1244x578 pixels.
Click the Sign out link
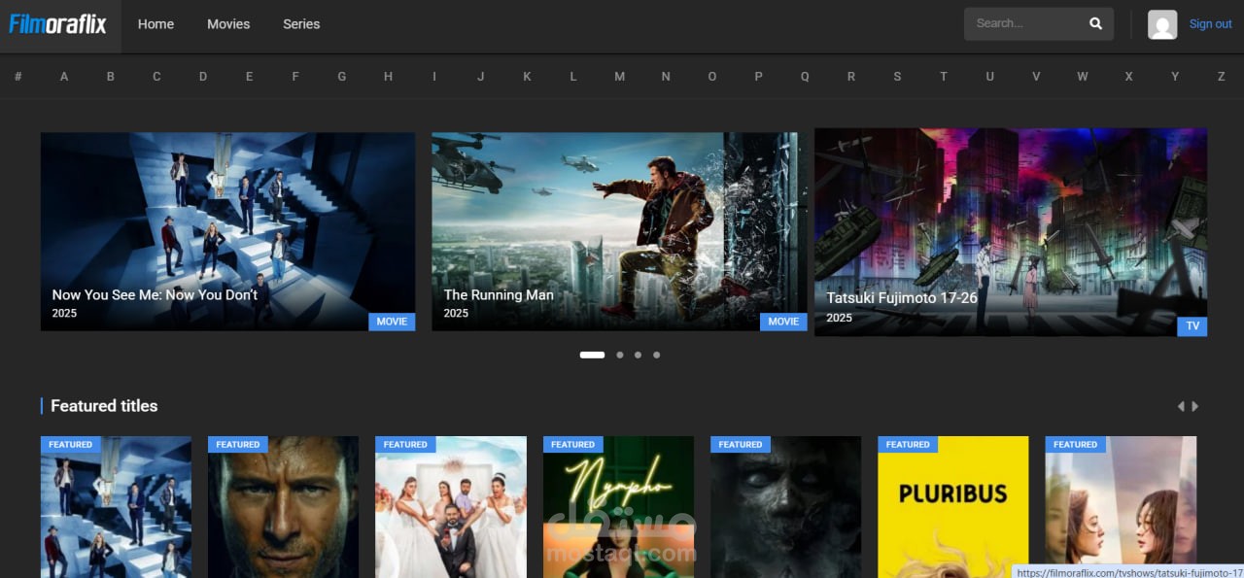click(x=1210, y=24)
